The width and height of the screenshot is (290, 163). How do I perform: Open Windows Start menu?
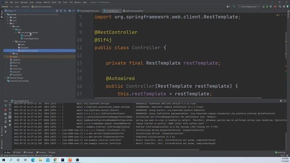[x=4, y=160]
